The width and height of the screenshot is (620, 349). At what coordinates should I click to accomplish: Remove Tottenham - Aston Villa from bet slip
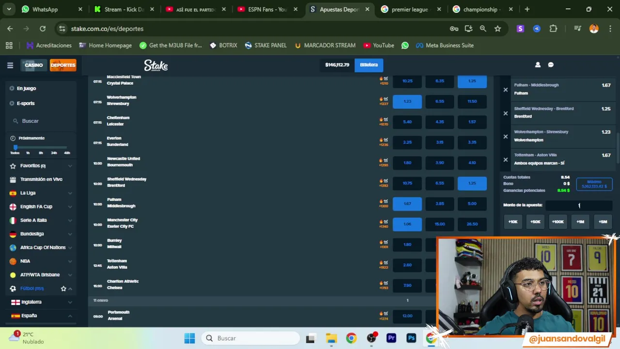pyautogui.click(x=506, y=160)
